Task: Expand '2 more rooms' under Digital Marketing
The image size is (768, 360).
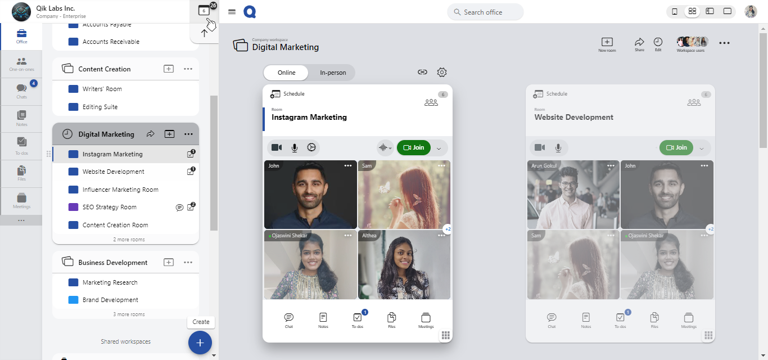Action: coord(129,239)
